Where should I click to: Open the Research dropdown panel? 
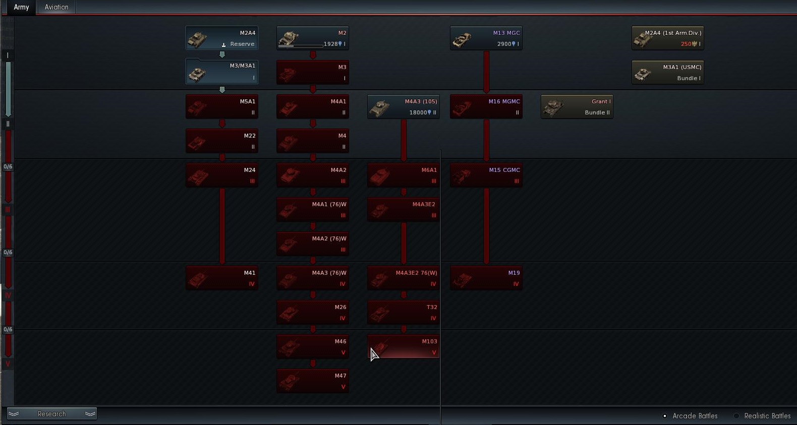click(51, 414)
